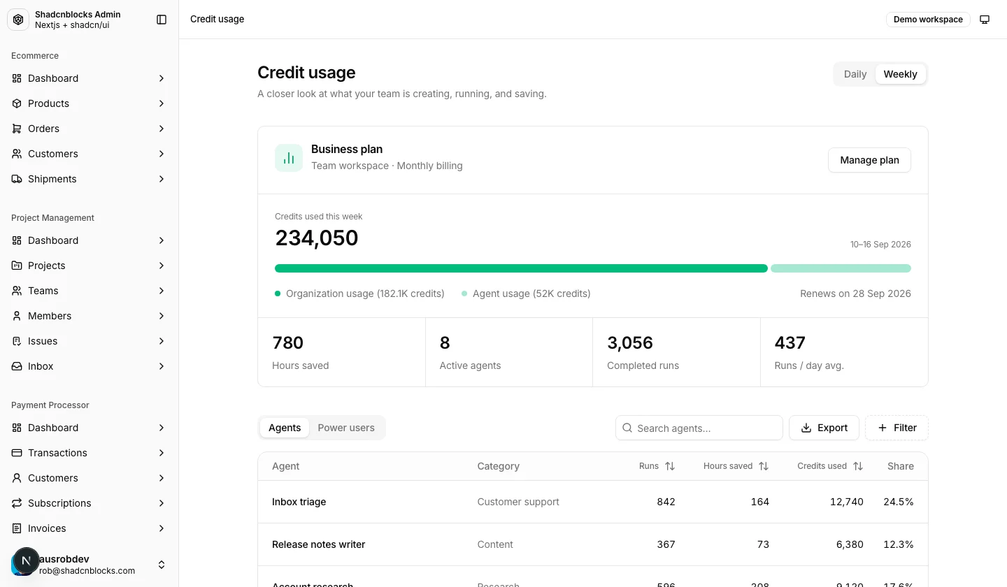This screenshot has width=1007, height=587.
Task: Click the monitor theme icon in header
Action: 985,20
